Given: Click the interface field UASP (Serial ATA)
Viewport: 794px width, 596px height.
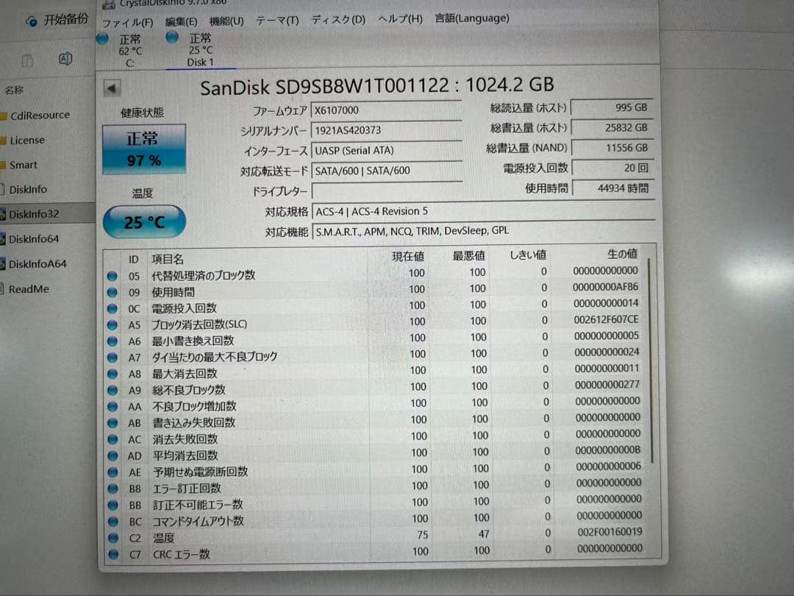Looking at the screenshot, I should 387,151.
